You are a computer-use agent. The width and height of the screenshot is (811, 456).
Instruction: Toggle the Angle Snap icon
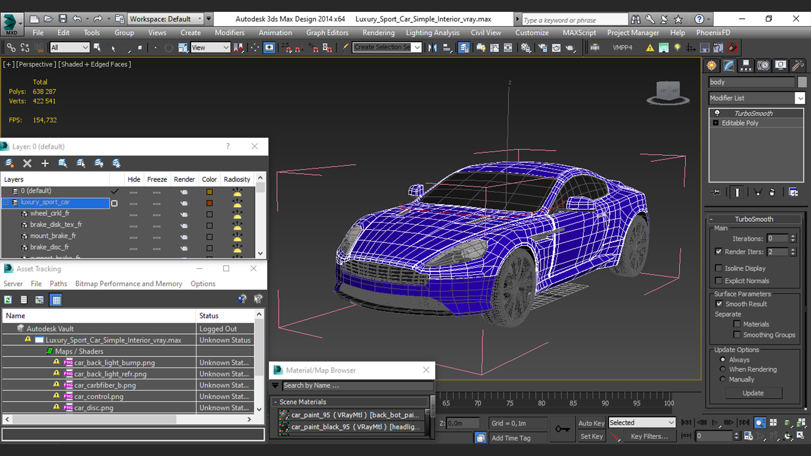[x=299, y=48]
